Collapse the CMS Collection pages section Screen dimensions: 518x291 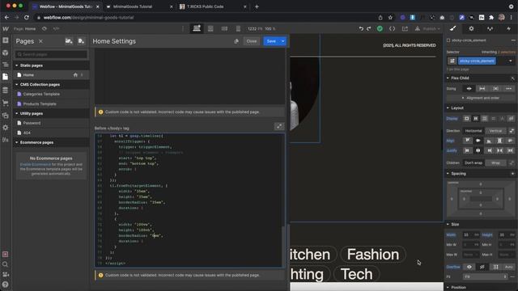coord(16,85)
